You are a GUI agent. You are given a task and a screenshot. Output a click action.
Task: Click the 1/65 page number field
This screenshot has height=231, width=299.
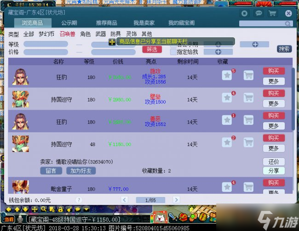tap(150, 200)
